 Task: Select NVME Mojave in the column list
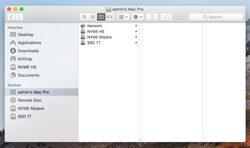pos(108,37)
